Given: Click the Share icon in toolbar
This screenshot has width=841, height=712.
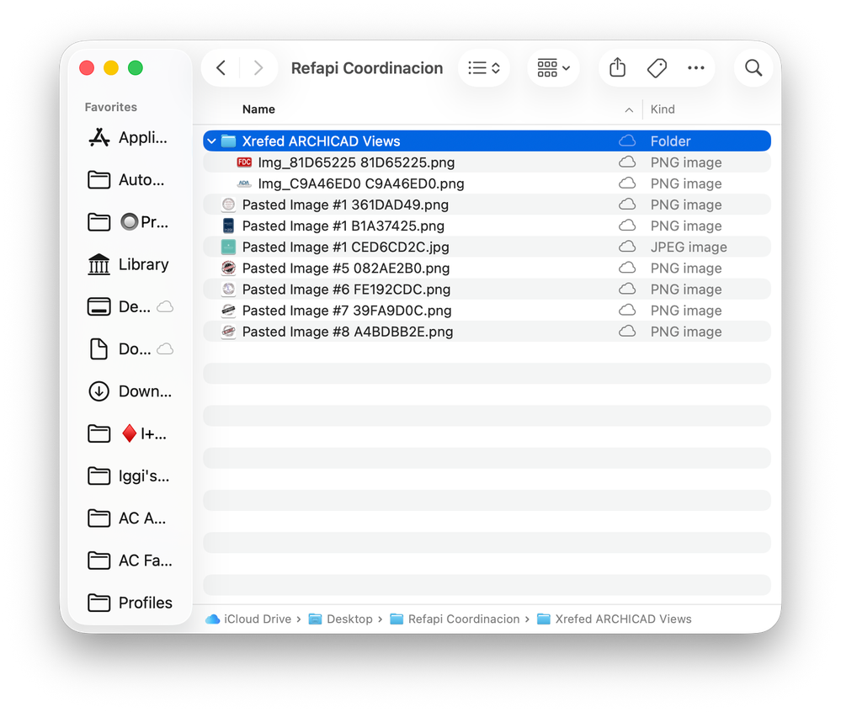Looking at the screenshot, I should 617,67.
